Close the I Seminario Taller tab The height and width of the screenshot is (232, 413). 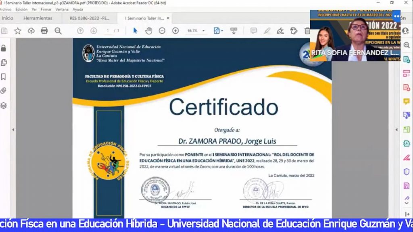click(x=168, y=18)
